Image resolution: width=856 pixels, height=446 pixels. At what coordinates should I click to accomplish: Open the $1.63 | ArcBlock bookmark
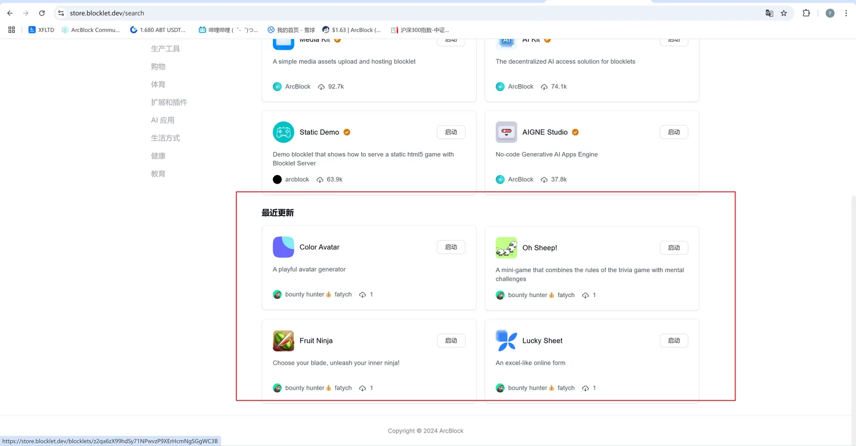(351, 30)
